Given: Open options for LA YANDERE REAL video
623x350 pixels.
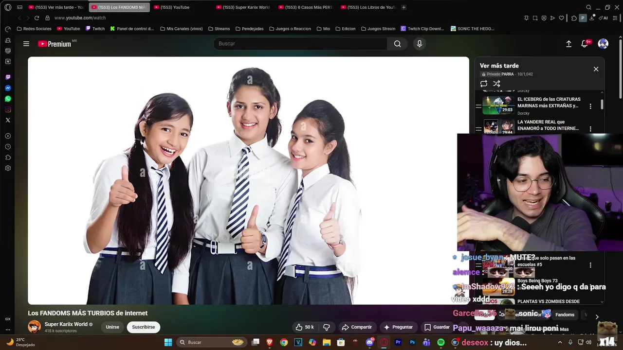Looking at the screenshot, I should coord(590,129).
